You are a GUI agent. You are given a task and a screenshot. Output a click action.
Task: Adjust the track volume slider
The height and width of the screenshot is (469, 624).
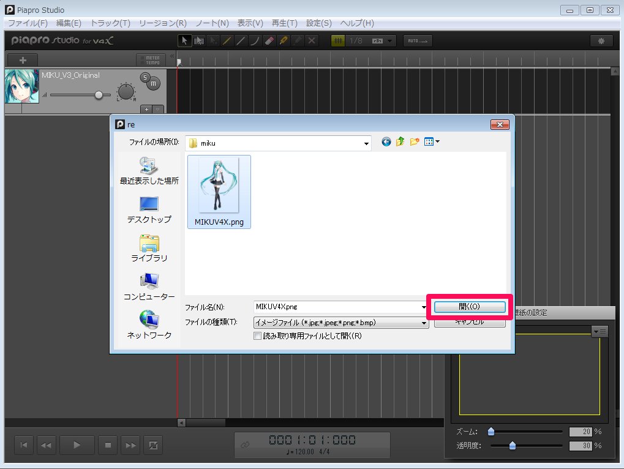tap(99, 95)
